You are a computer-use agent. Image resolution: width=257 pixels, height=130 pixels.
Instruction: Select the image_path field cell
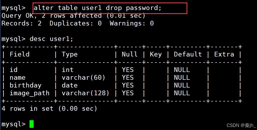click(30, 93)
